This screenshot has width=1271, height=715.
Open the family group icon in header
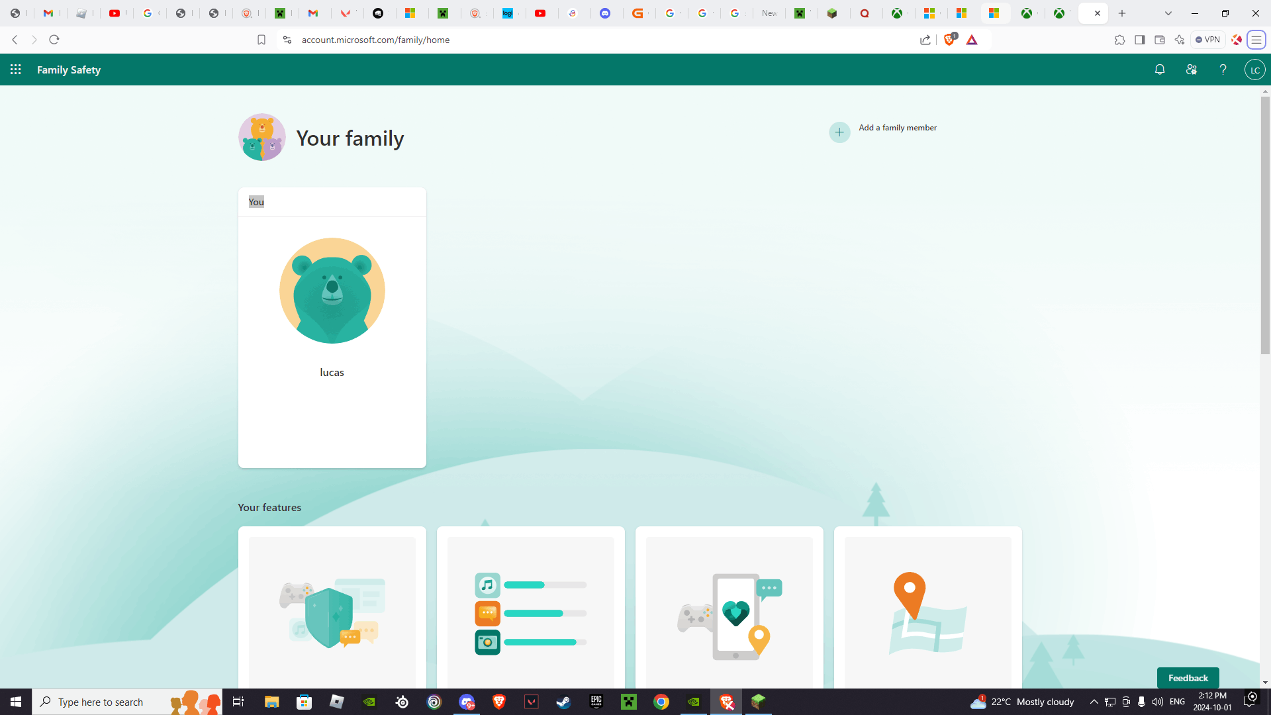[x=1192, y=70]
